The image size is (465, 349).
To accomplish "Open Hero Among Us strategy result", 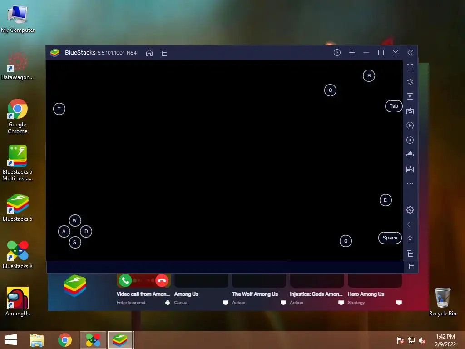I will 375,290.
